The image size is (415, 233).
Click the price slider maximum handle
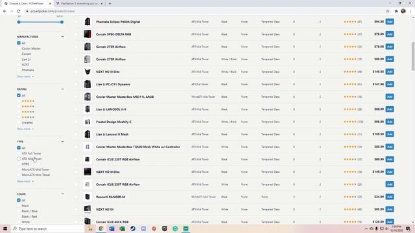coord(62,22)
